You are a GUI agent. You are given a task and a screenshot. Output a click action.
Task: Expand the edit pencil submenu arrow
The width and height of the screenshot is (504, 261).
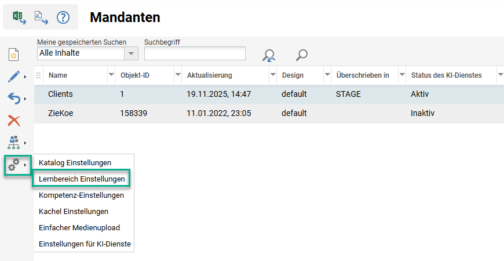(25, 77)
